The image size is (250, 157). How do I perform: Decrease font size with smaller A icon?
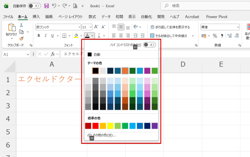coord(103,27)
